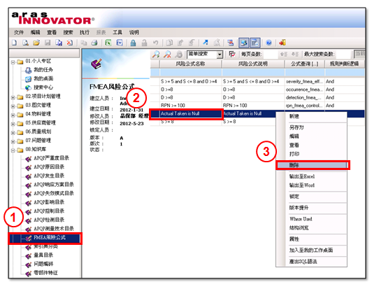Click the open folder toolbar icon
The width and height of the screenshot is (372, 284).
click(36, 43)
